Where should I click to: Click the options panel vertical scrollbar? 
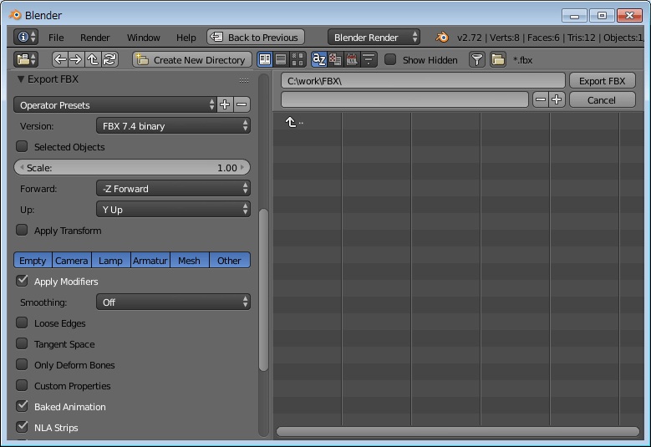[263, 290]
